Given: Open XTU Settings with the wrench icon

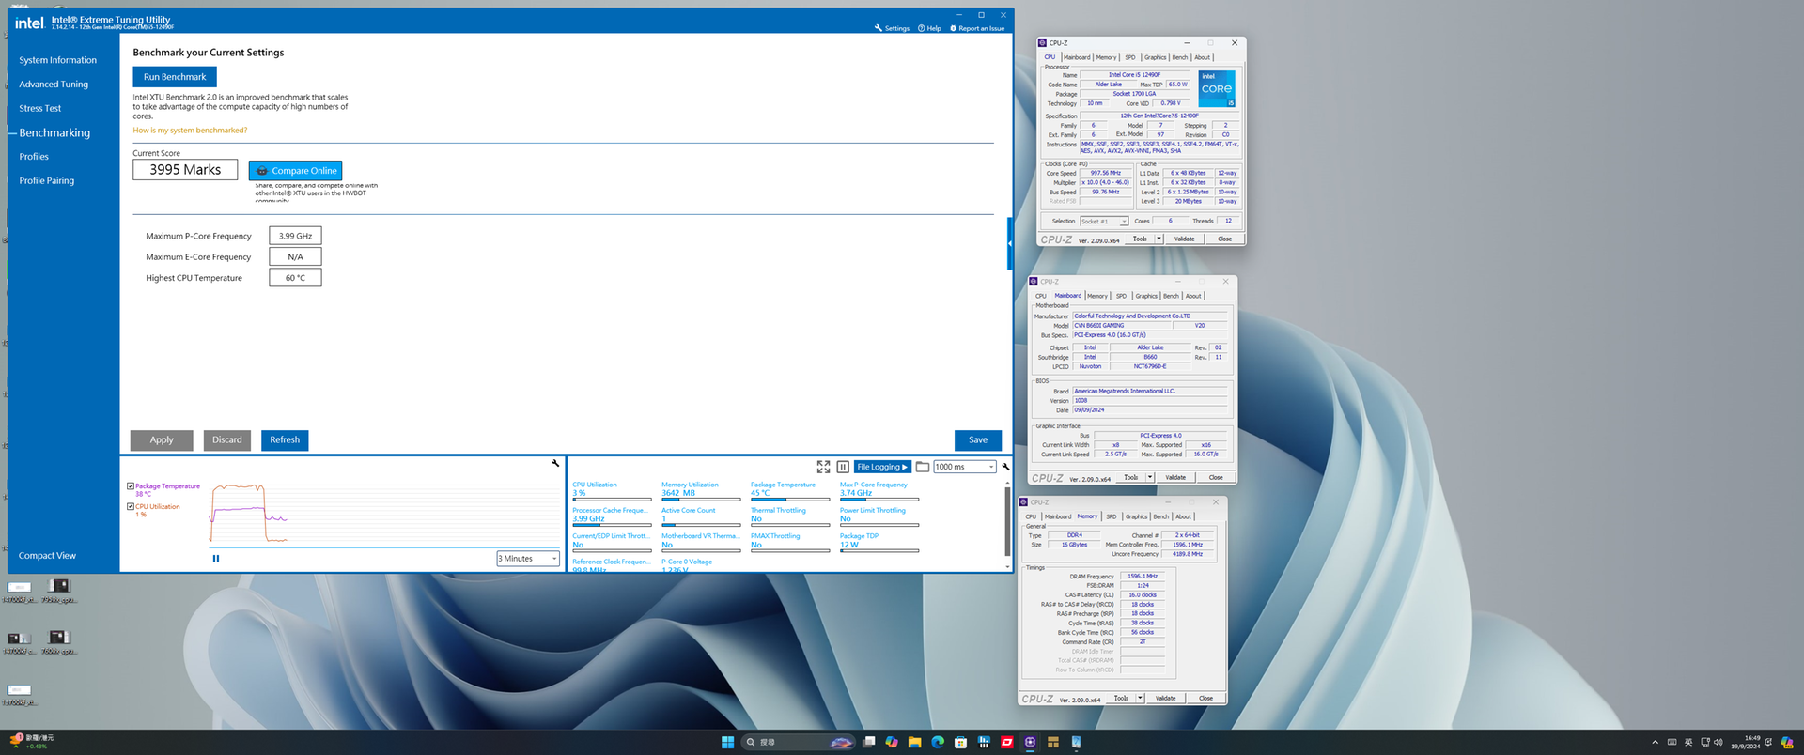Looking at the screenshot, I should [892, 28].
